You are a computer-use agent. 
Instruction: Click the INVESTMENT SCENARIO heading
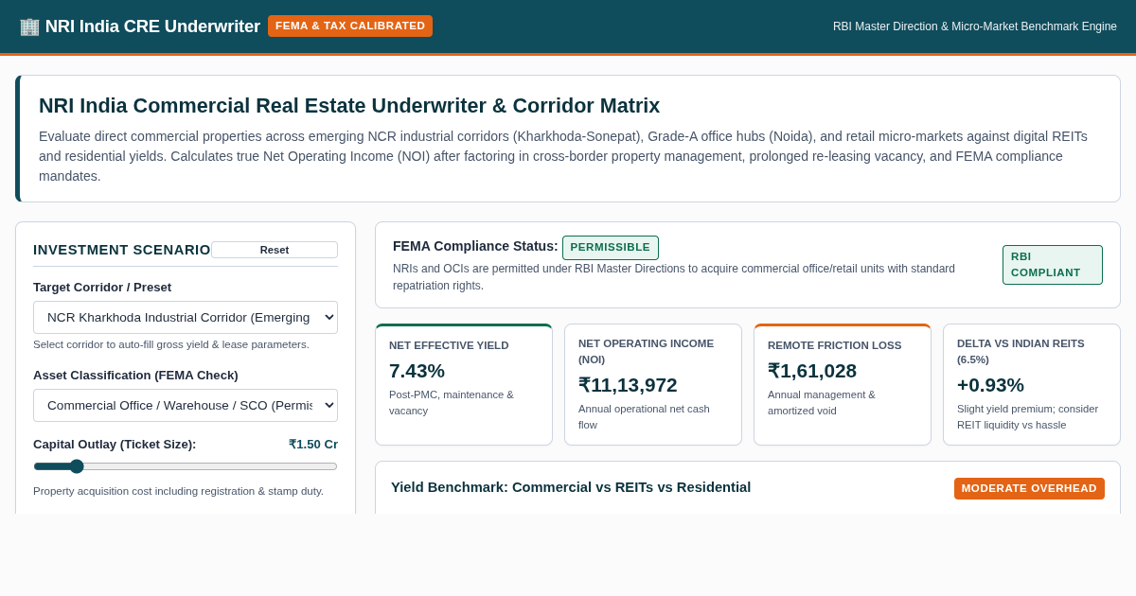point(122,250)
